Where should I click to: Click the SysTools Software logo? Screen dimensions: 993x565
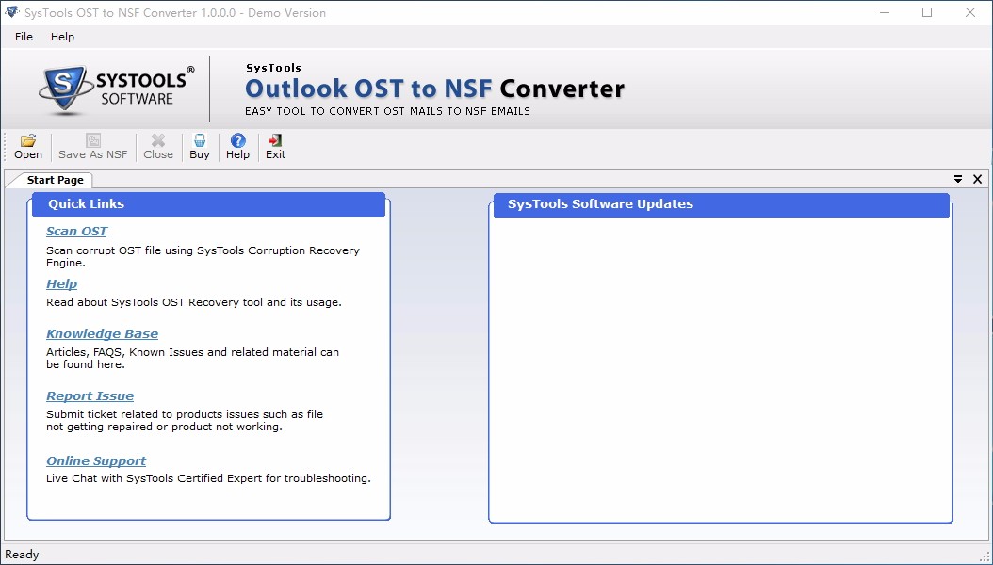pos(116,89)
